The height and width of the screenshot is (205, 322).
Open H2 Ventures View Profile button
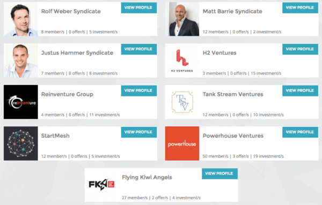(x=300, y=49)
